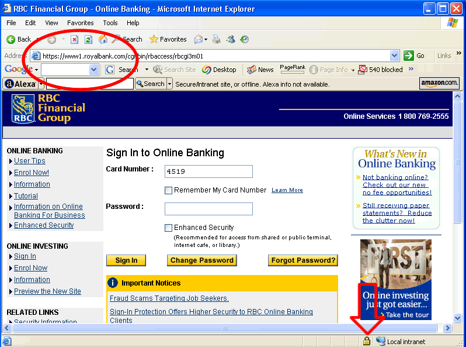The height and width of the screenshot is (347, 466).
Task: Open the News button in the Google toolbar
Action: click(260, 70)
